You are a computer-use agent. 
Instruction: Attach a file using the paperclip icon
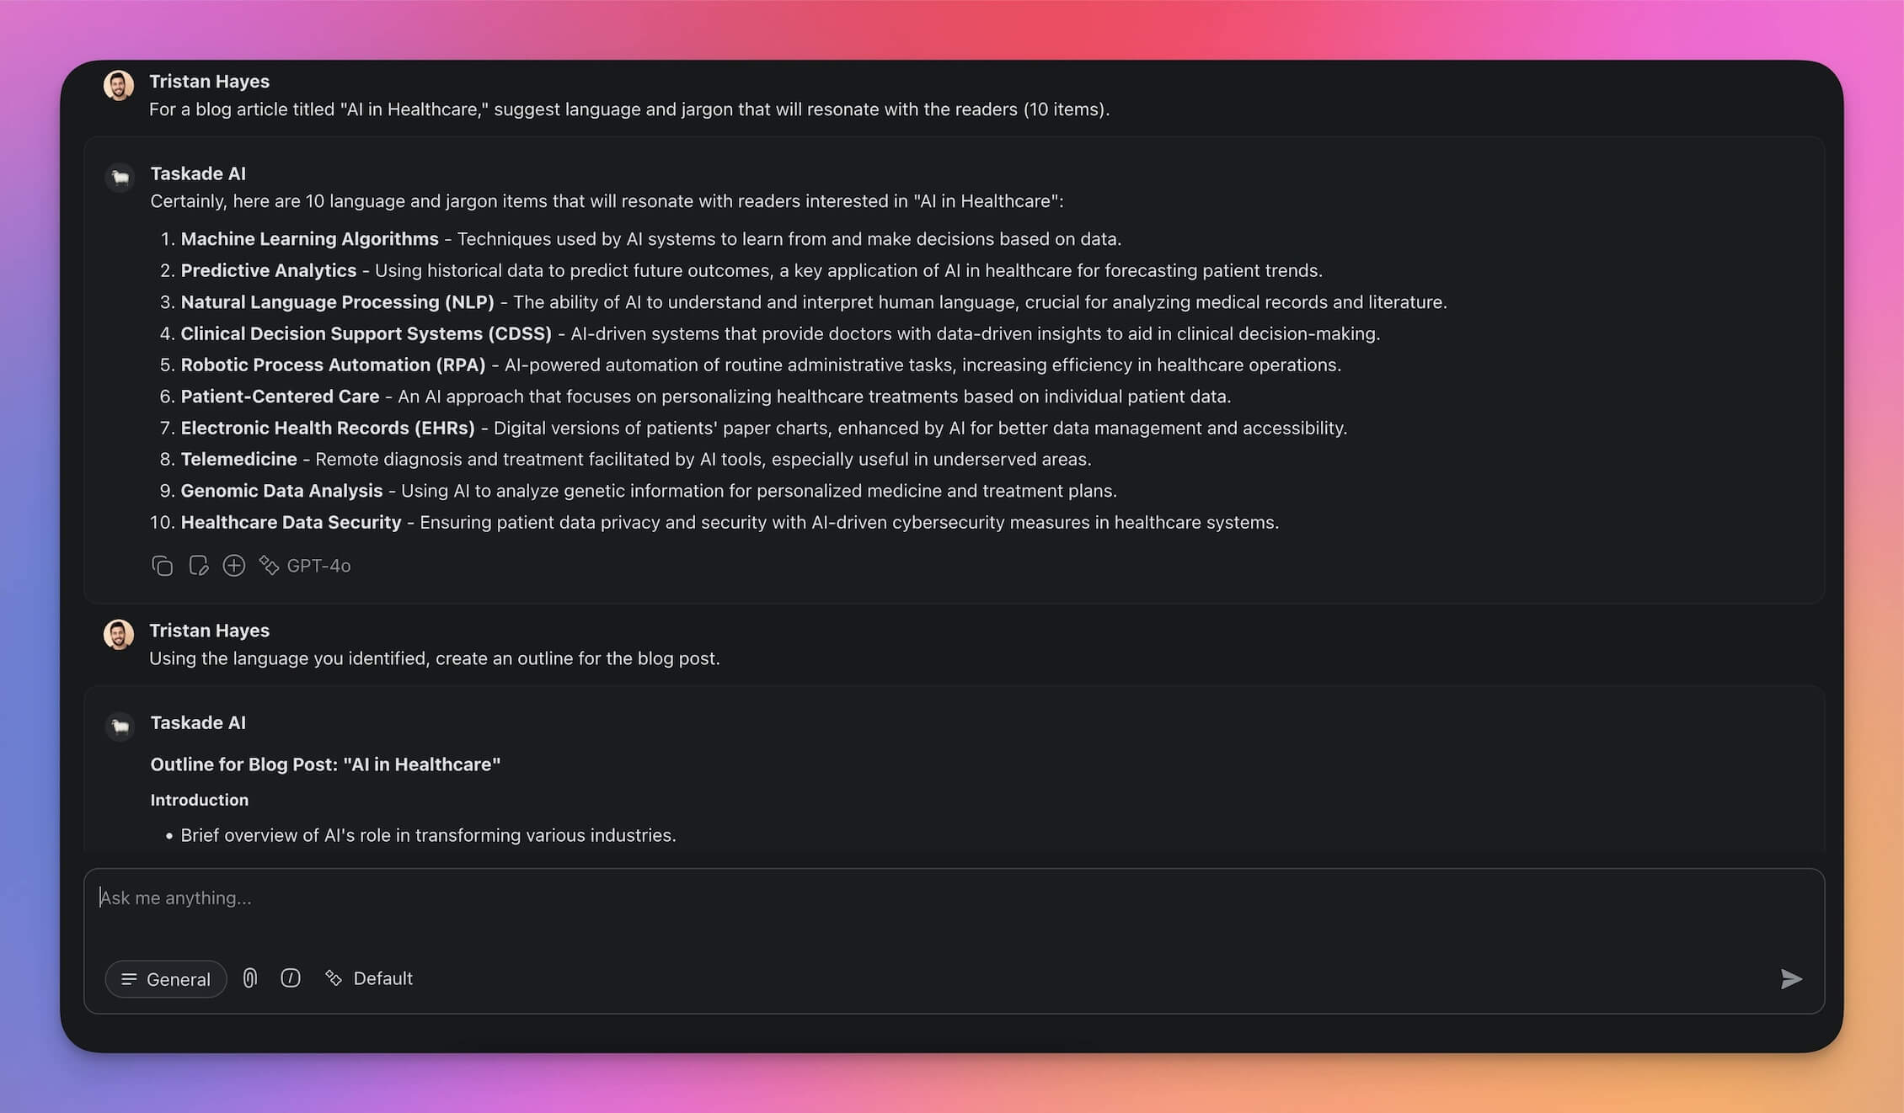click(250, 978)
